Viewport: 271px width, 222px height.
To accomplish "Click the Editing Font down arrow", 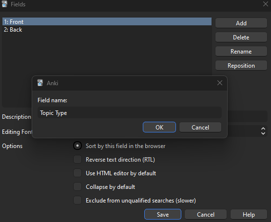I will (x=263, y=133).
